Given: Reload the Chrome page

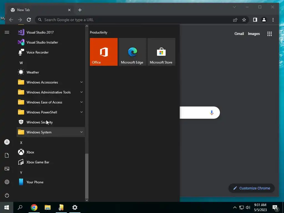Looking at the screenshot, I should click(29, 20).
